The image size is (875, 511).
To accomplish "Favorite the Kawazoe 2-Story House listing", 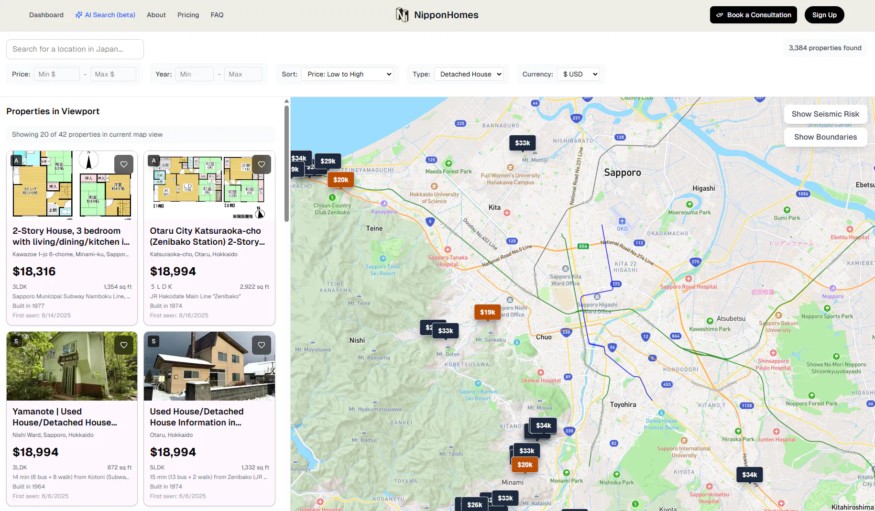I will coord(124,164).
